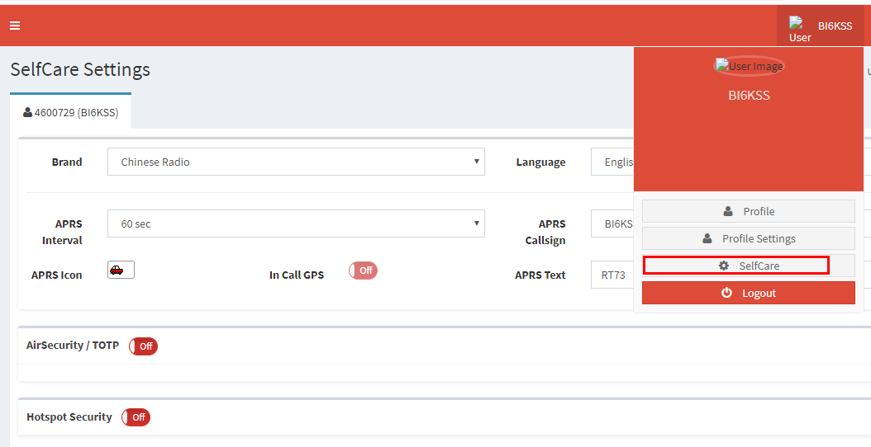Click the Brand label

tap(67, 162)
